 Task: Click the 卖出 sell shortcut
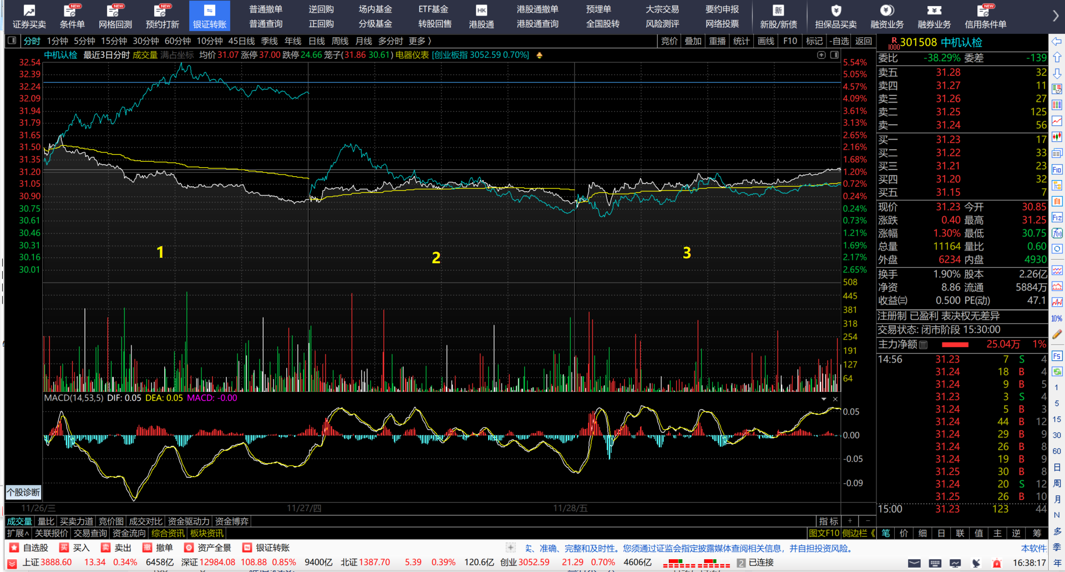[116, 548]
